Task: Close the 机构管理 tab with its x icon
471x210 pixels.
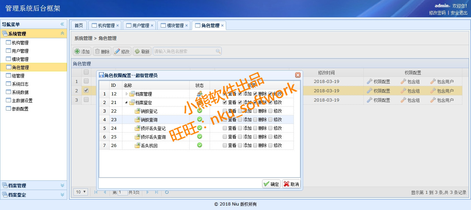Action: [x=118, y=25]
